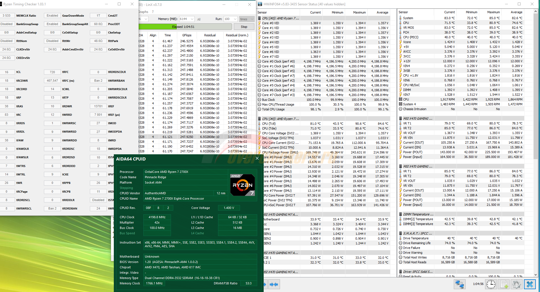Image resolution: width=540 pixels, height=292 pixels.
Task: Open the '?' help menu in LinX
Action: pos(153,12)
